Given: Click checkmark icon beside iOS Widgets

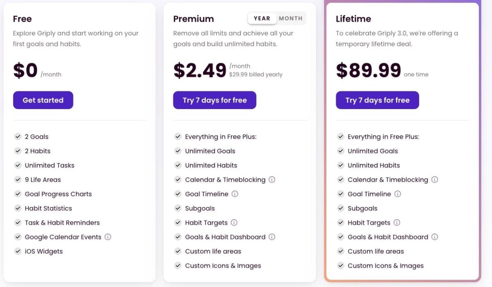Looking at the screenshot, I should (x=18, y=251).
